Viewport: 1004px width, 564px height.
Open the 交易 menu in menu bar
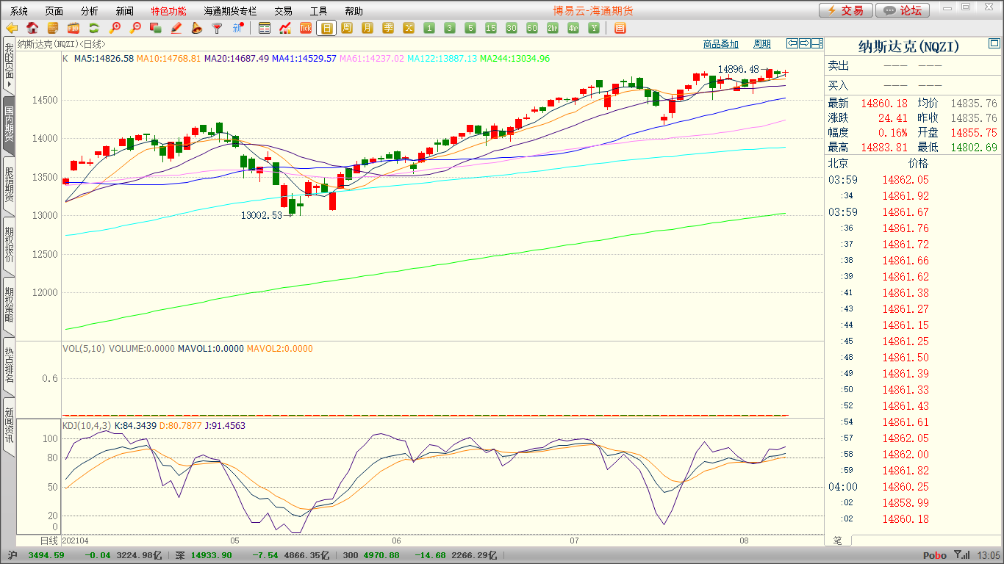pyautogui.click(x=283, y=11)
